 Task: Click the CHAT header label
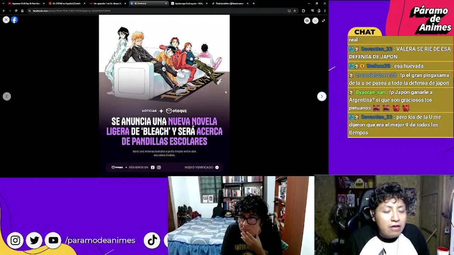(x=365, y=32)
